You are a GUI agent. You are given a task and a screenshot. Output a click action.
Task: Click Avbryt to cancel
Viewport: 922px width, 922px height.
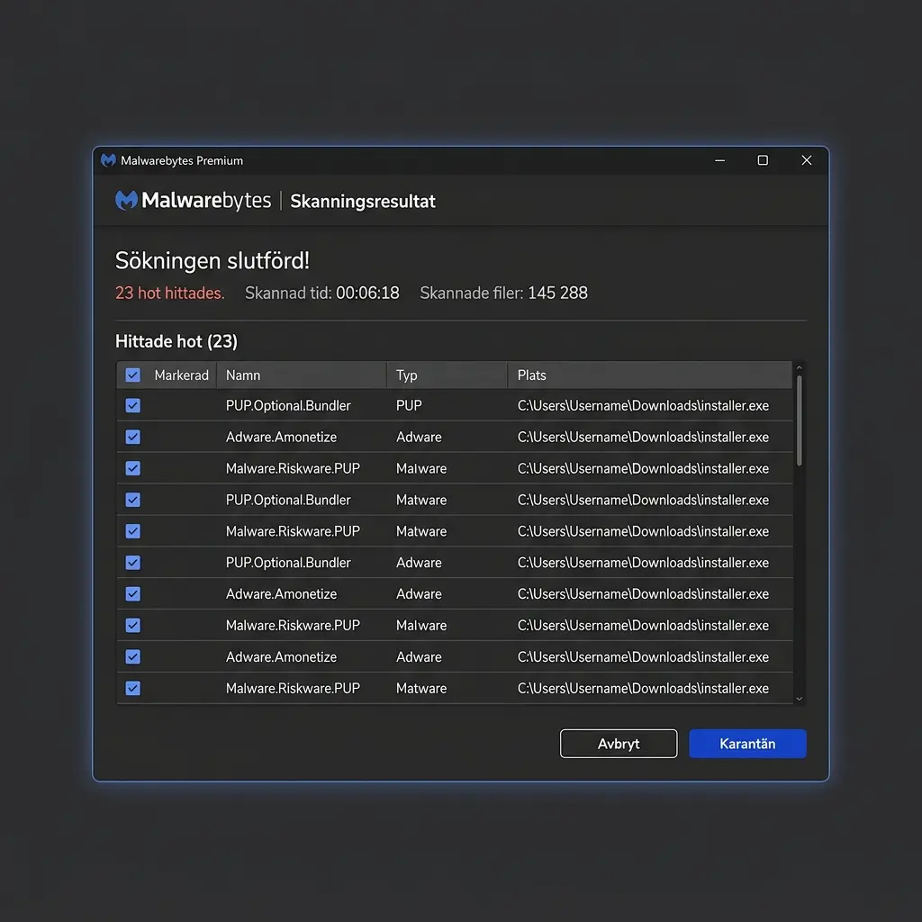(619, 744)
